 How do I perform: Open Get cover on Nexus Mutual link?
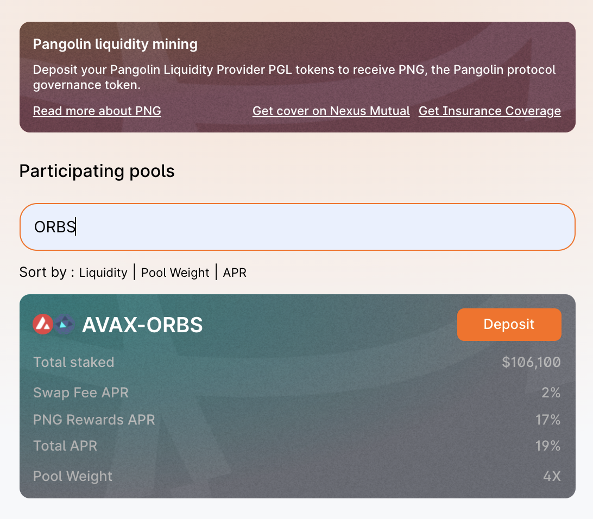331,111
